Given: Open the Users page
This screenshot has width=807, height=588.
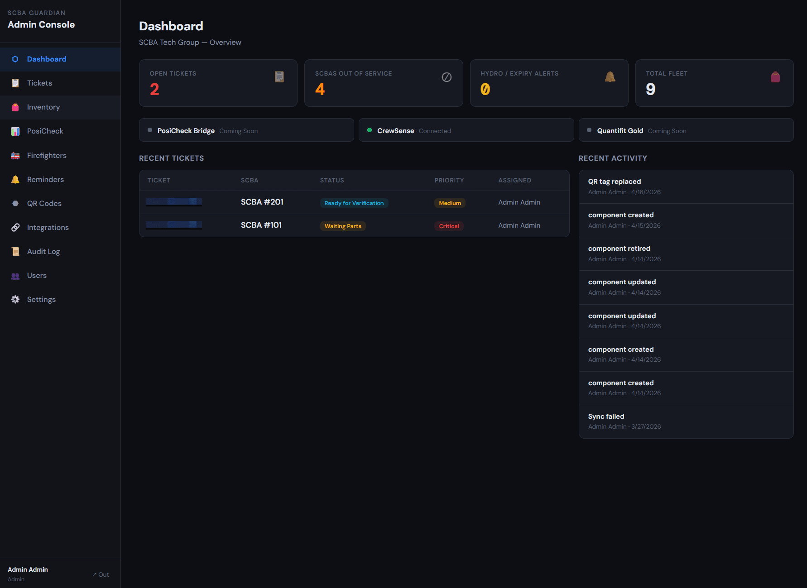Looking at the screenshot, I should pyautogui.click(x=60, y=276).
